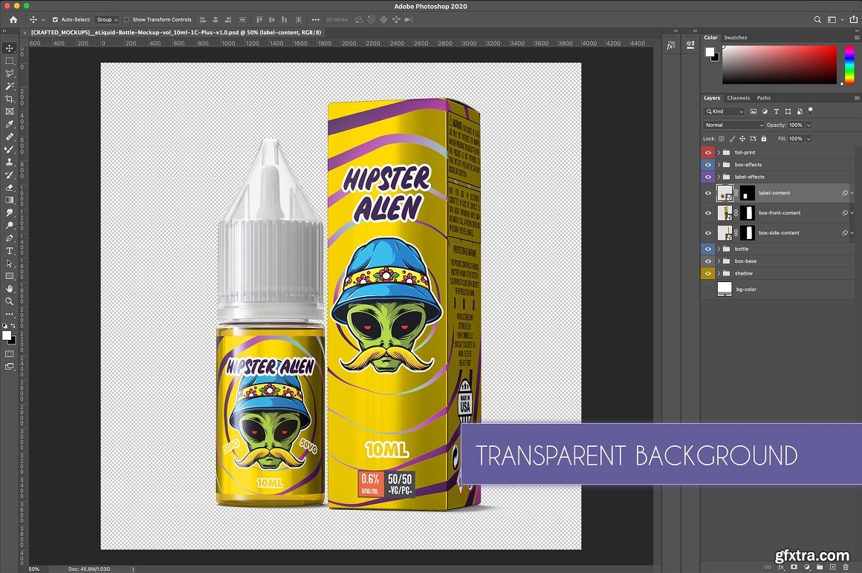
Task: Pick a color in the red color field
Action: tap(780, 65)
